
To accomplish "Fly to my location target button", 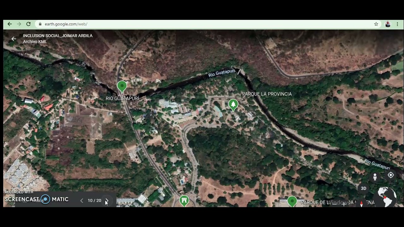I will point(391,175).
